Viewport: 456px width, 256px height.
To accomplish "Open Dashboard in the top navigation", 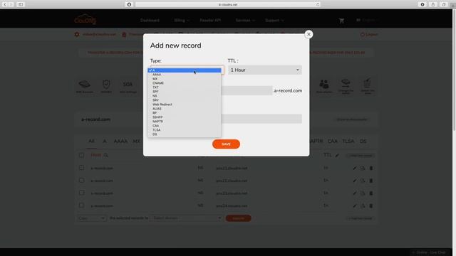I will tap(150, 21).
